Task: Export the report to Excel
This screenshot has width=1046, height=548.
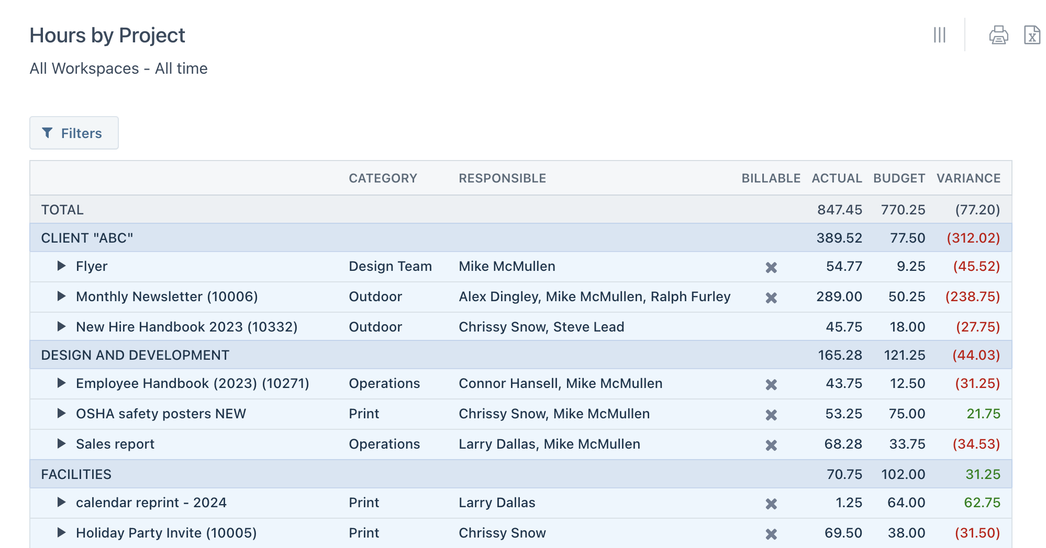Action: tap(1032, 35)
